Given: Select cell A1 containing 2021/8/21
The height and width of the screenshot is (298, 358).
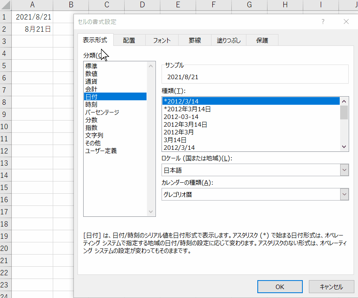Looking at the screenshot, I should [32, 17].
